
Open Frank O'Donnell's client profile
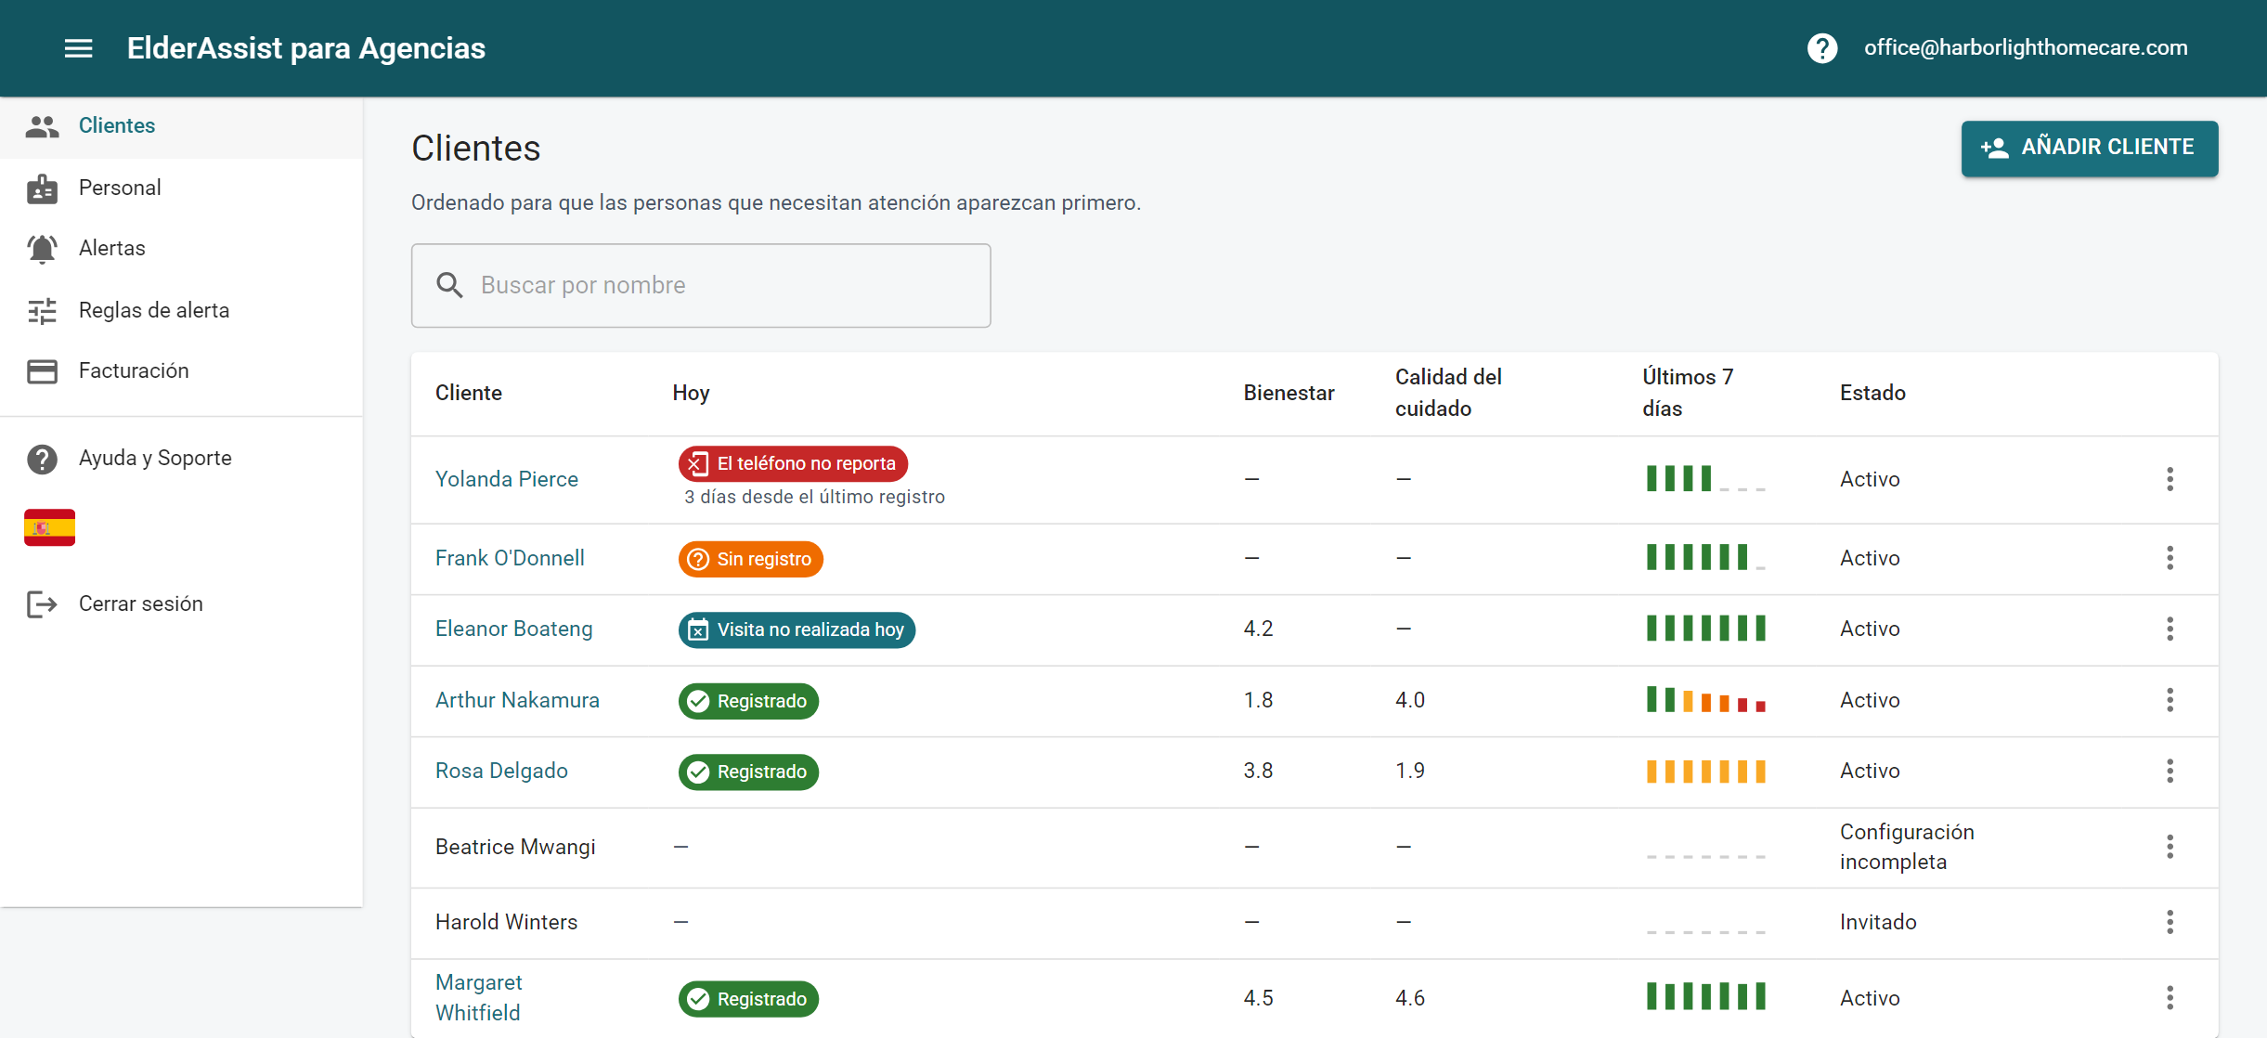point(510,558)
